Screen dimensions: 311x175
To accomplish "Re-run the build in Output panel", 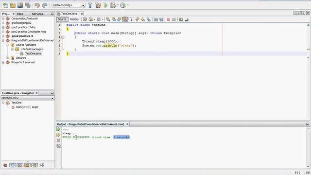I will [x=58, y=129].
